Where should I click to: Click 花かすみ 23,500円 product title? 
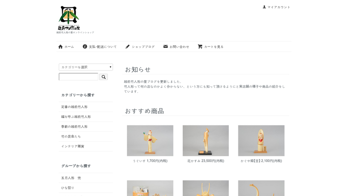(x=206, y=161)
